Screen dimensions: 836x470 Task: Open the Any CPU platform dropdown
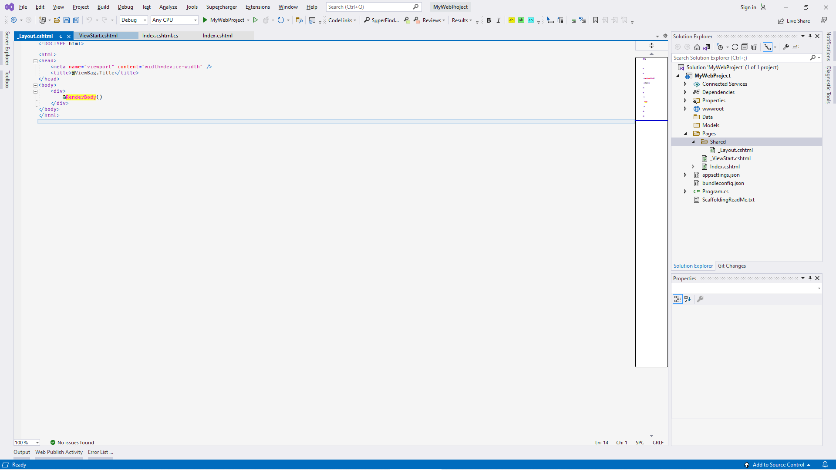tap(174, 20)
